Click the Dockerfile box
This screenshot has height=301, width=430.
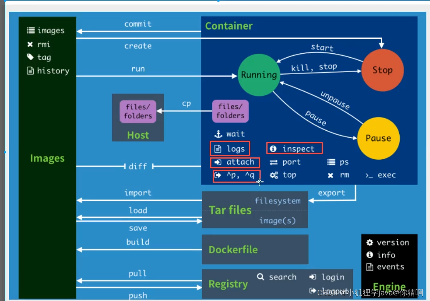click(x=255, y=249)
